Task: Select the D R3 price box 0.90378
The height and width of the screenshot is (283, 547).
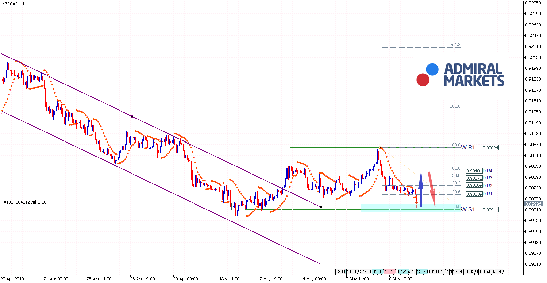Action: click(x=474, y=178)
